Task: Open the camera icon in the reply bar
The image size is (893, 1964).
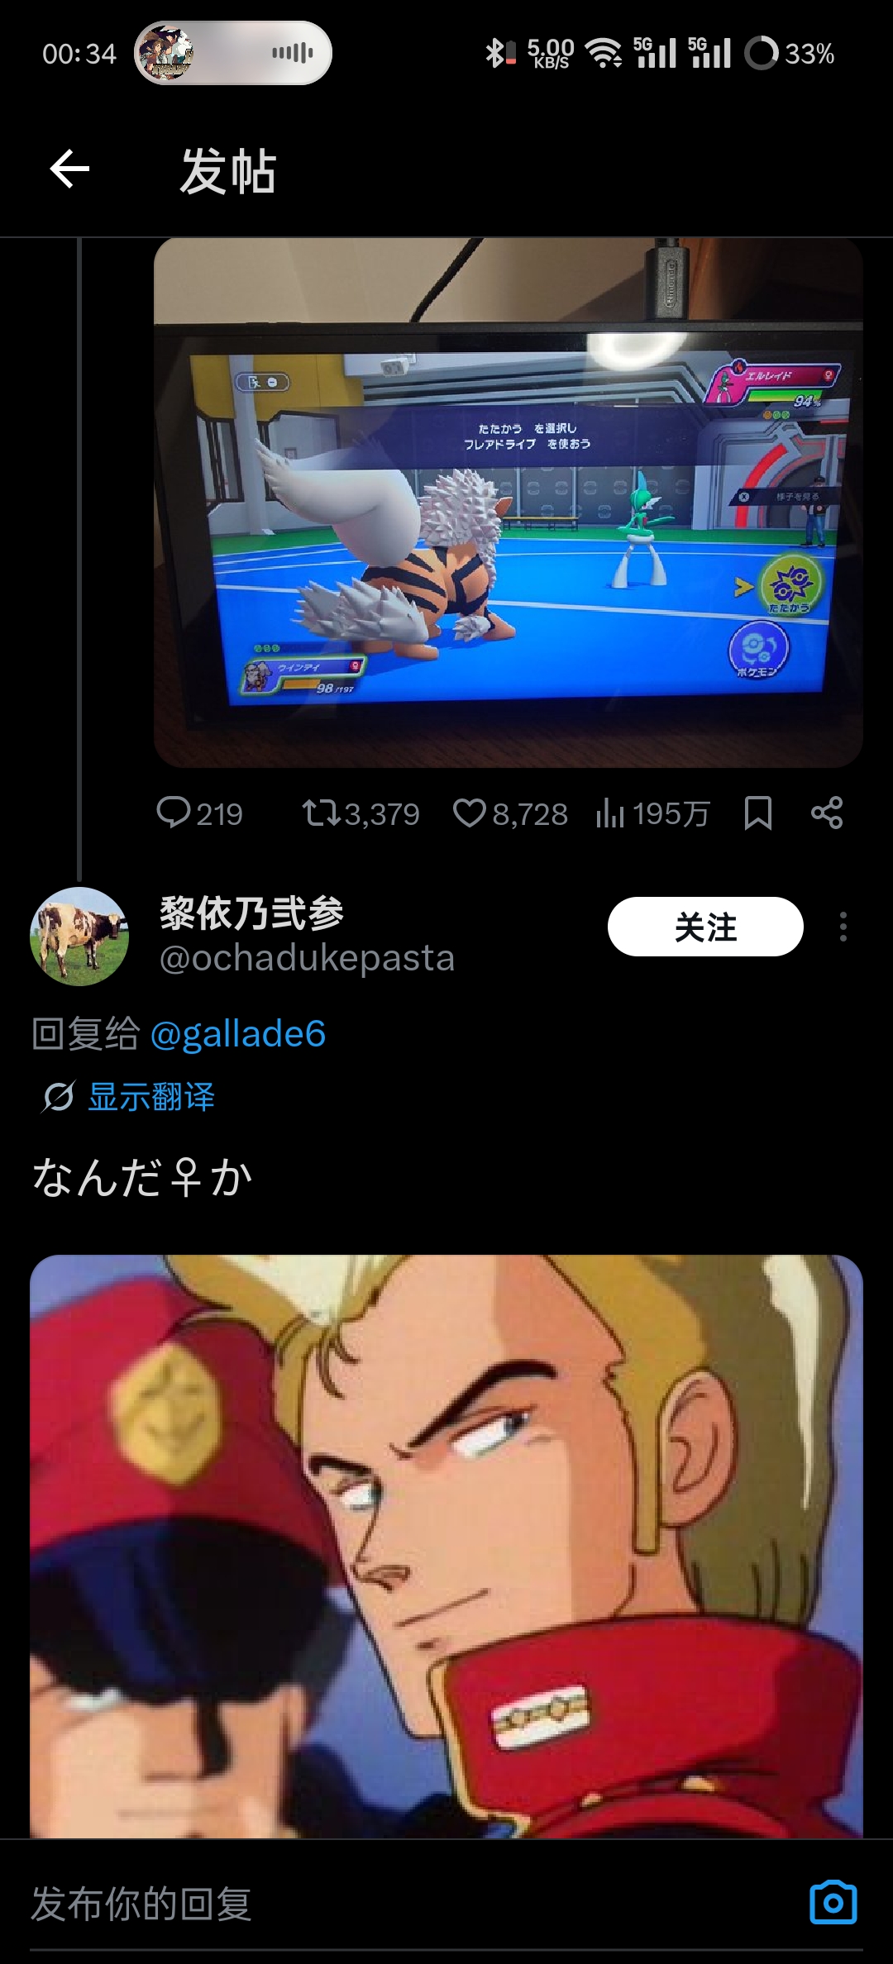Action: [x=833, y=1902]
